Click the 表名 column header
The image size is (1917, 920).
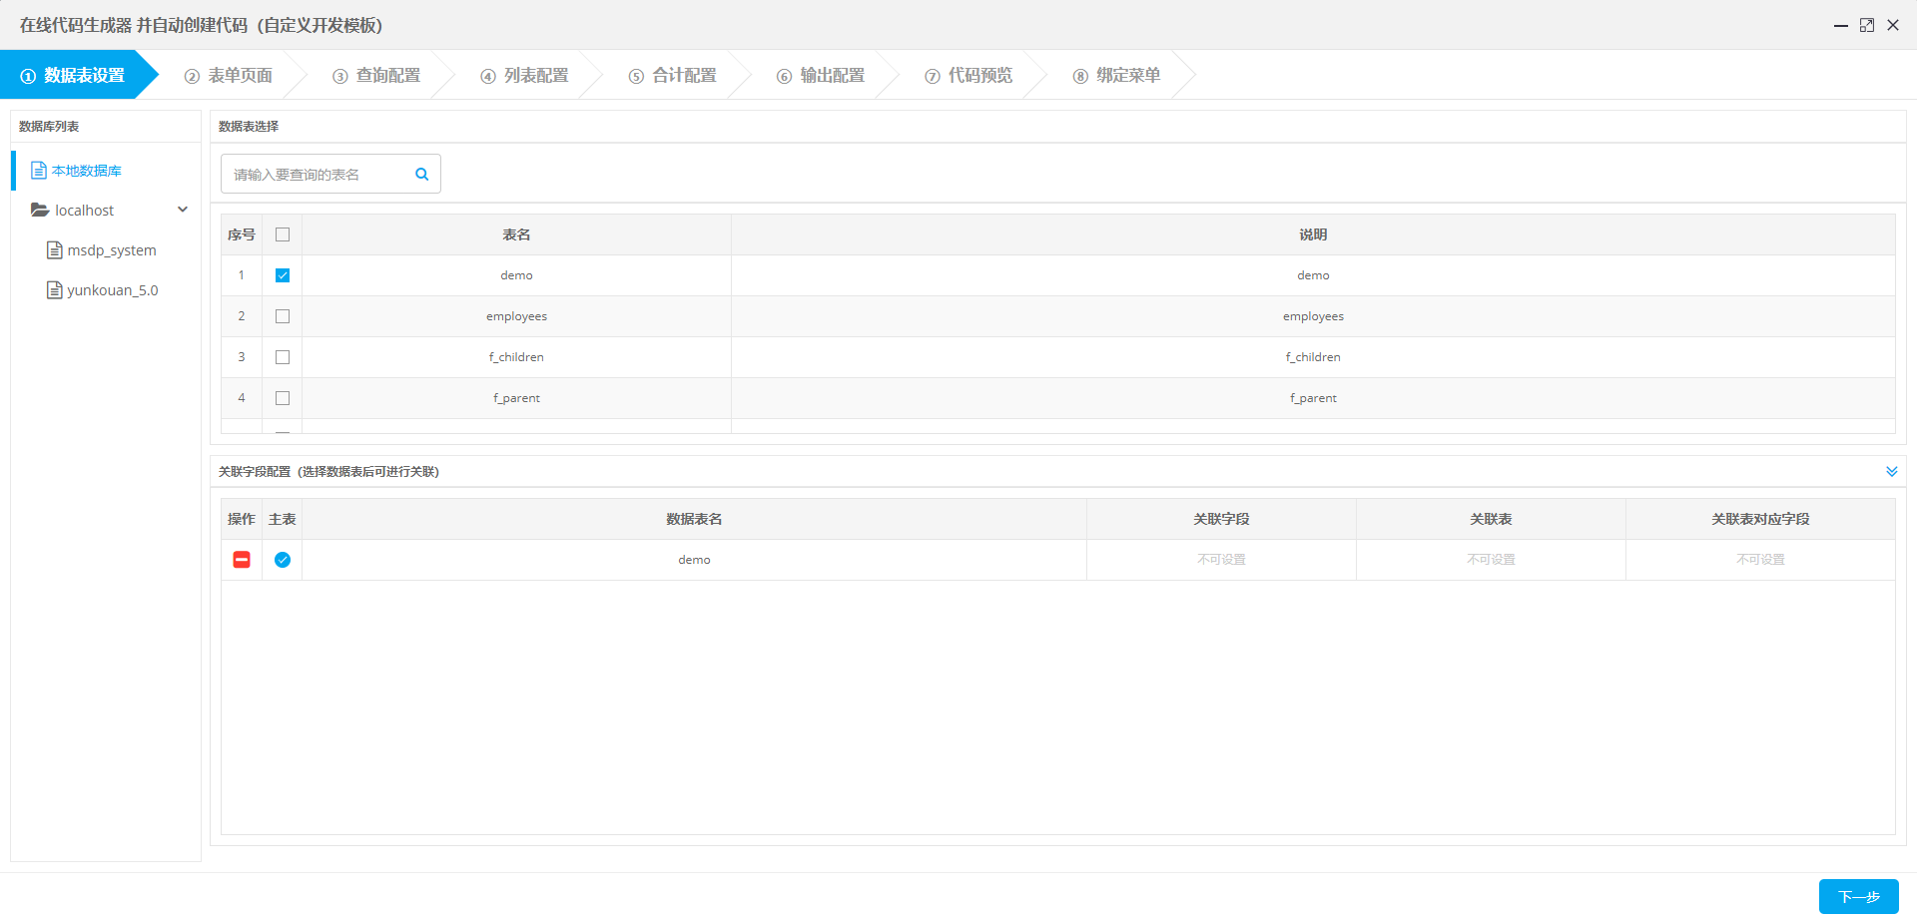(x=516, y=234)
